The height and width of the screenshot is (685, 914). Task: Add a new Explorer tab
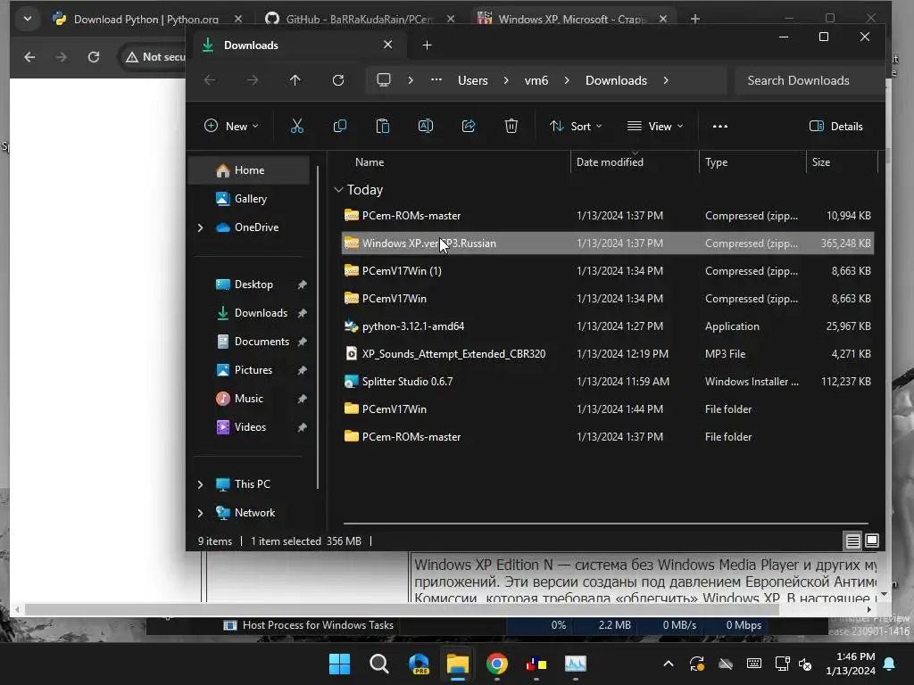tap(428, 45)
